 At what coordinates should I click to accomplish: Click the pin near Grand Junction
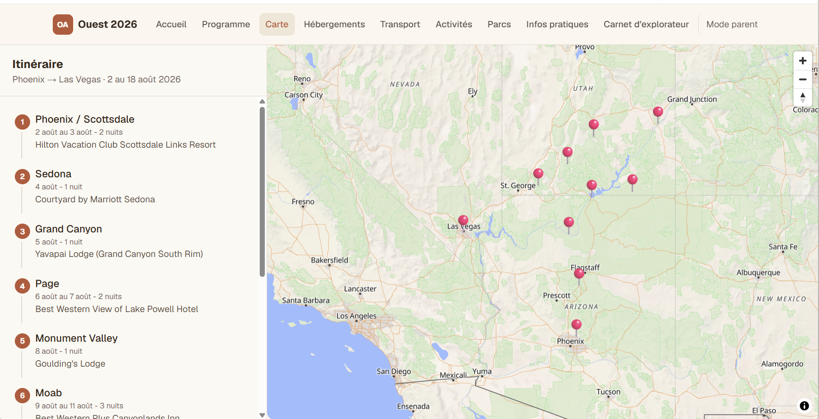pos(658,114)
